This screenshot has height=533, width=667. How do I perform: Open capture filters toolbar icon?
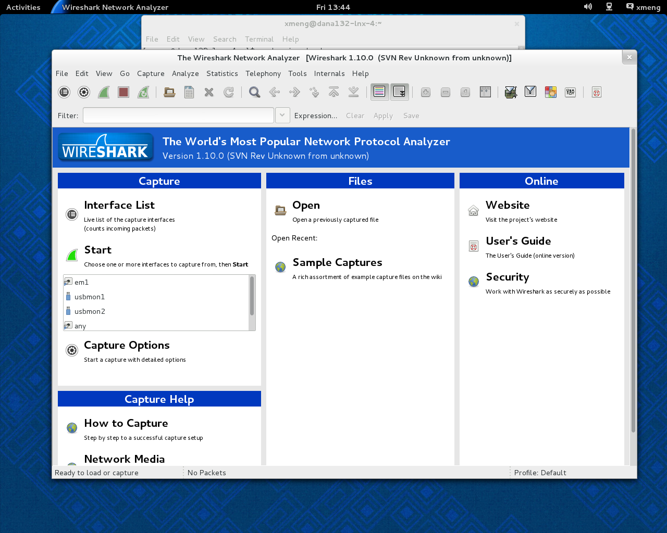point(511,92)
